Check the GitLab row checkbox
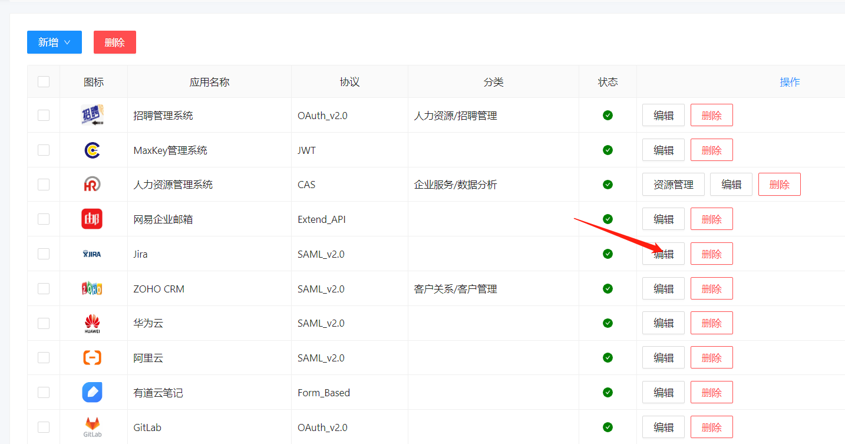Screen dimensions: 845x444 tap(44, 427)
